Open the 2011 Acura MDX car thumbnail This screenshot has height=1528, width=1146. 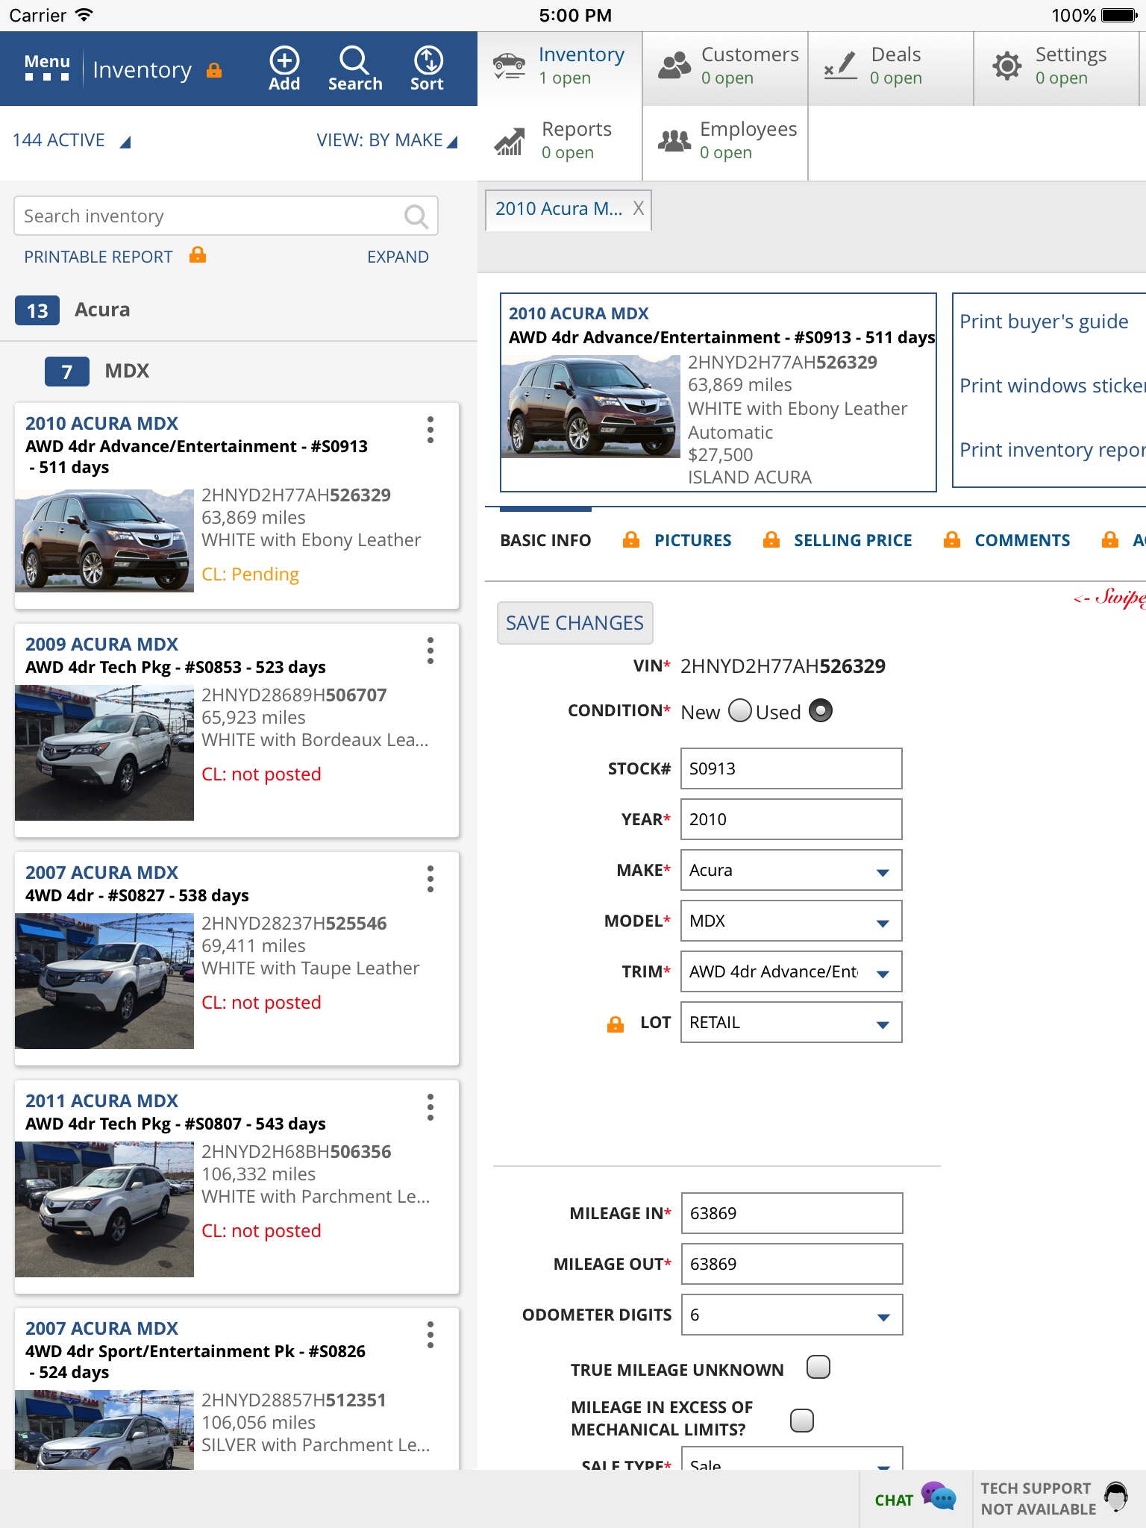click(104, 1209)
